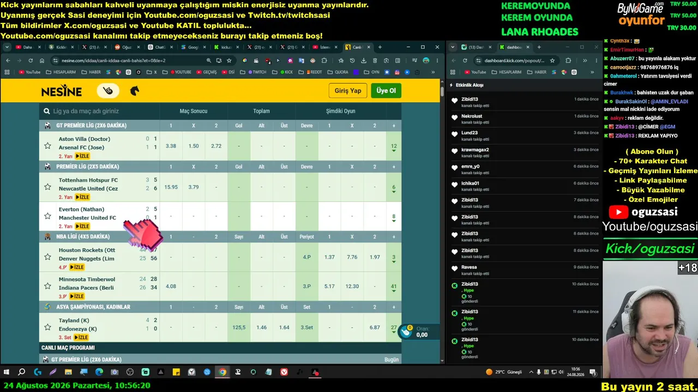Reload the Kick dashboard window

click(465, 60)
